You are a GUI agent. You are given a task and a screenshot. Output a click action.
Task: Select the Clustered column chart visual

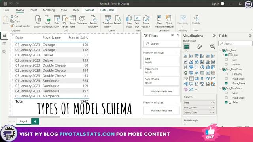point(202,56)
